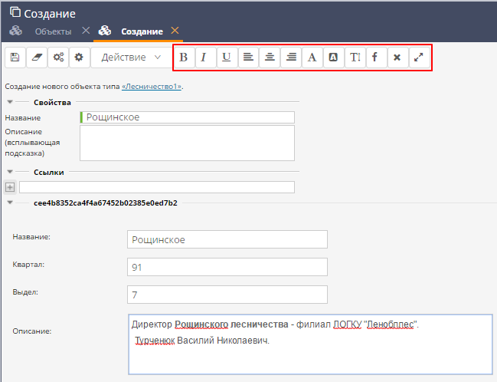This screenshot has width=497, height=382.
Task: Close the Создание tab
Action: [x=175, y=31]
